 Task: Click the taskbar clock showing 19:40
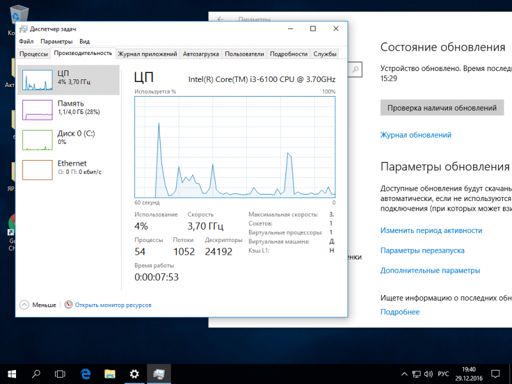point(469,374)
